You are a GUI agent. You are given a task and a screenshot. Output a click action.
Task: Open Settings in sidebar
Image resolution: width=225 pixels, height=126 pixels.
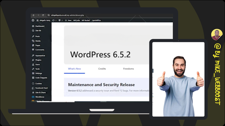[37, 73]
